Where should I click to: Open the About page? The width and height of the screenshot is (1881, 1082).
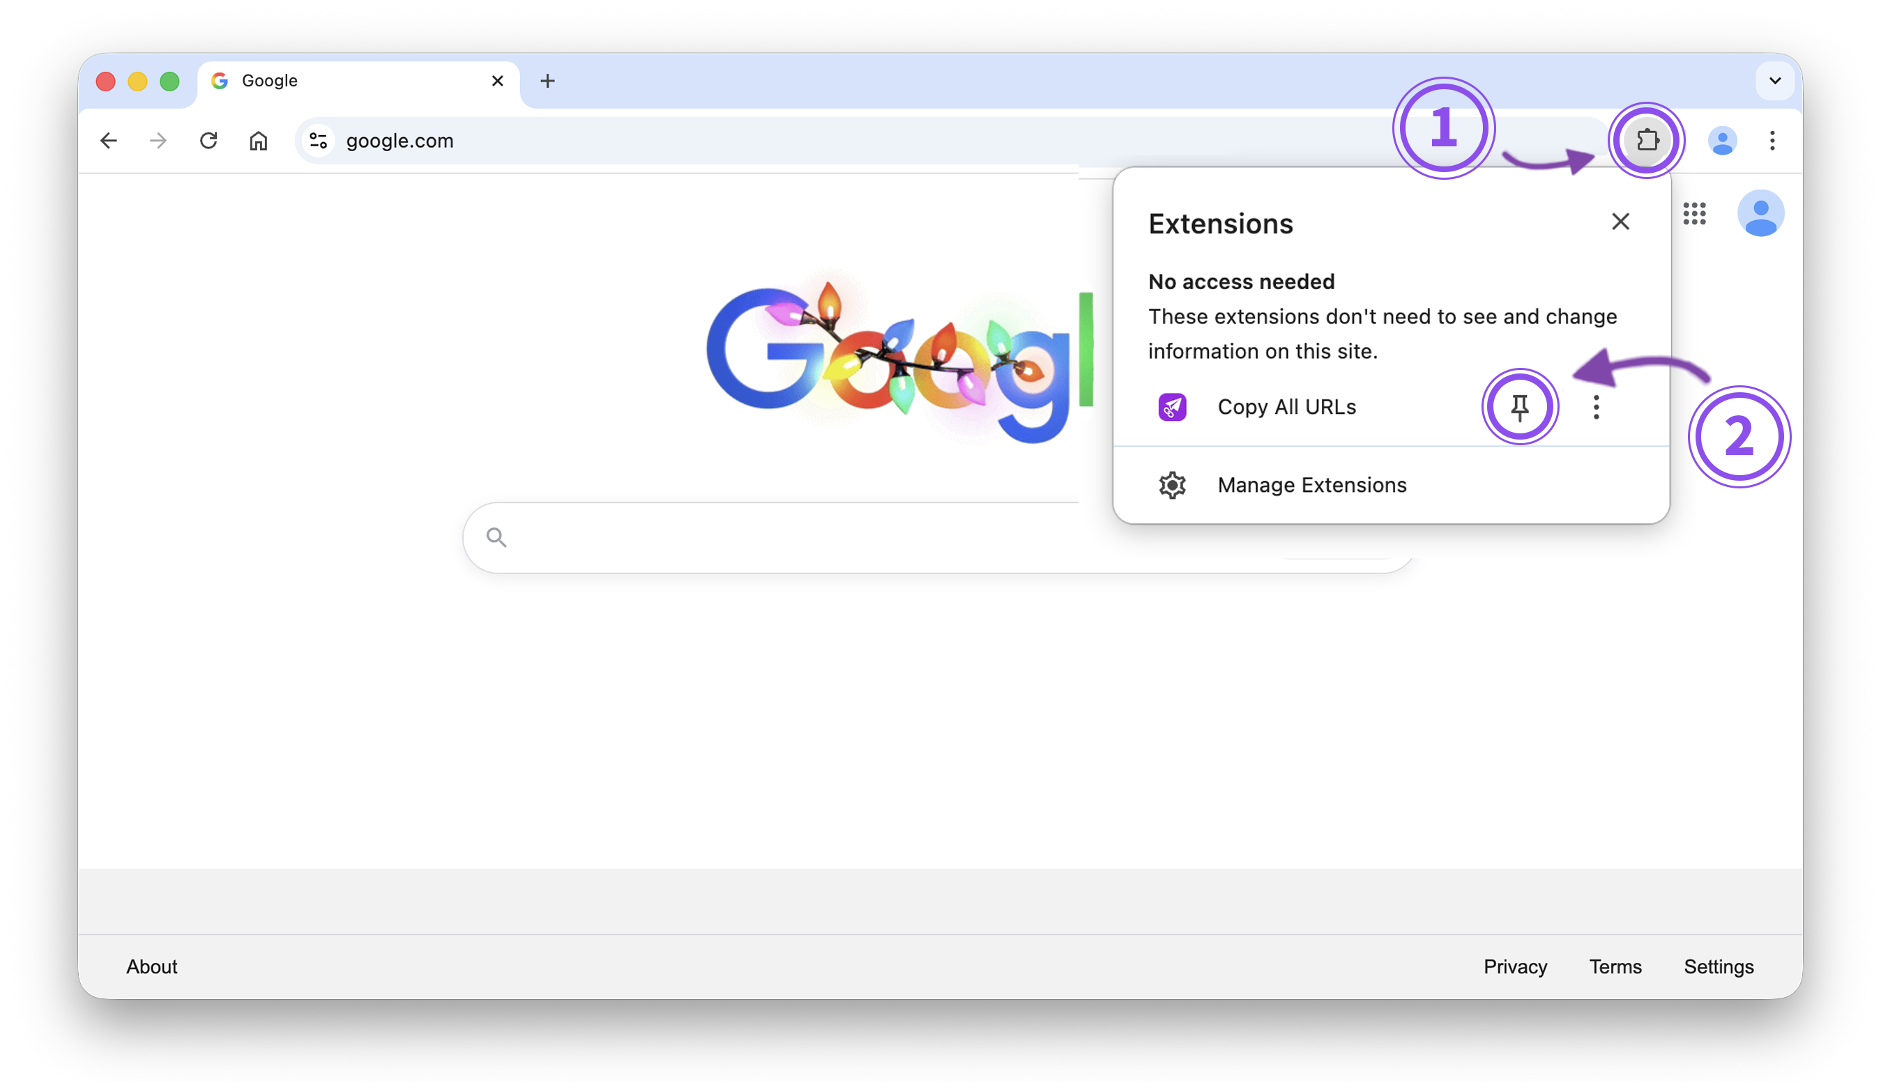[151, 967]
